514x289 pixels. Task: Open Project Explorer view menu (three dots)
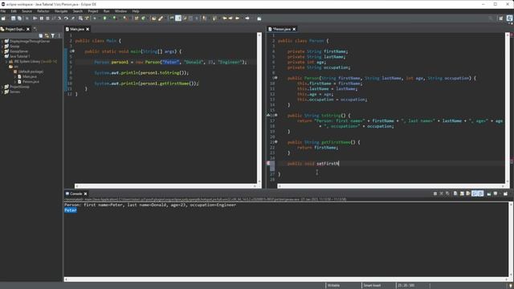click(59, 35)
